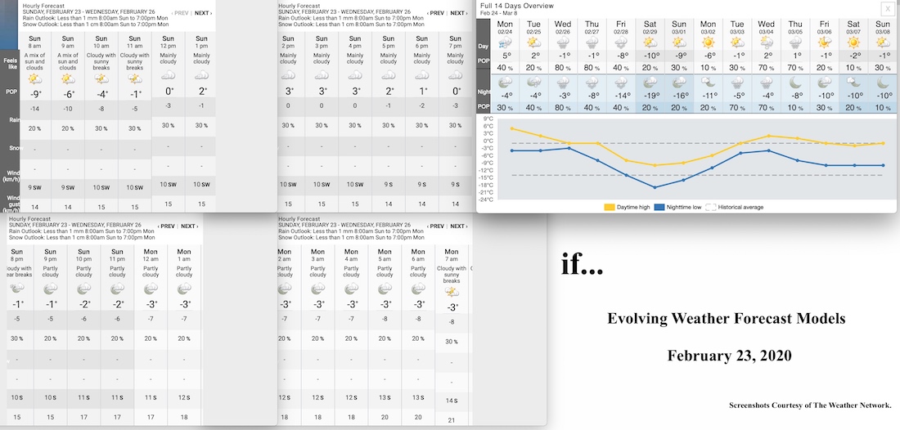Screen dimensions: 900x430
Task: Close the Full 14 Days Overview panel
Action: [886, 8]
